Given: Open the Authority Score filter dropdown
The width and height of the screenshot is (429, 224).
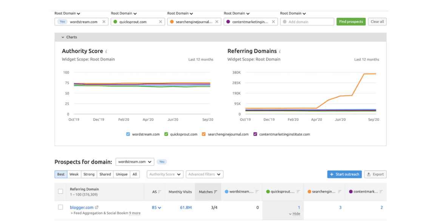Looking at the screenshot, I should click(165, 174).
